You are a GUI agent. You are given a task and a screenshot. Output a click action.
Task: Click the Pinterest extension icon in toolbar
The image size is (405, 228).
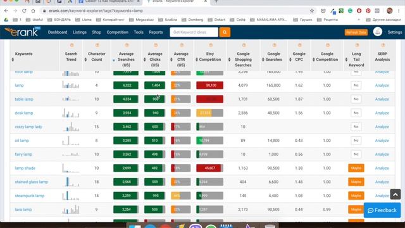coord(368,11)
